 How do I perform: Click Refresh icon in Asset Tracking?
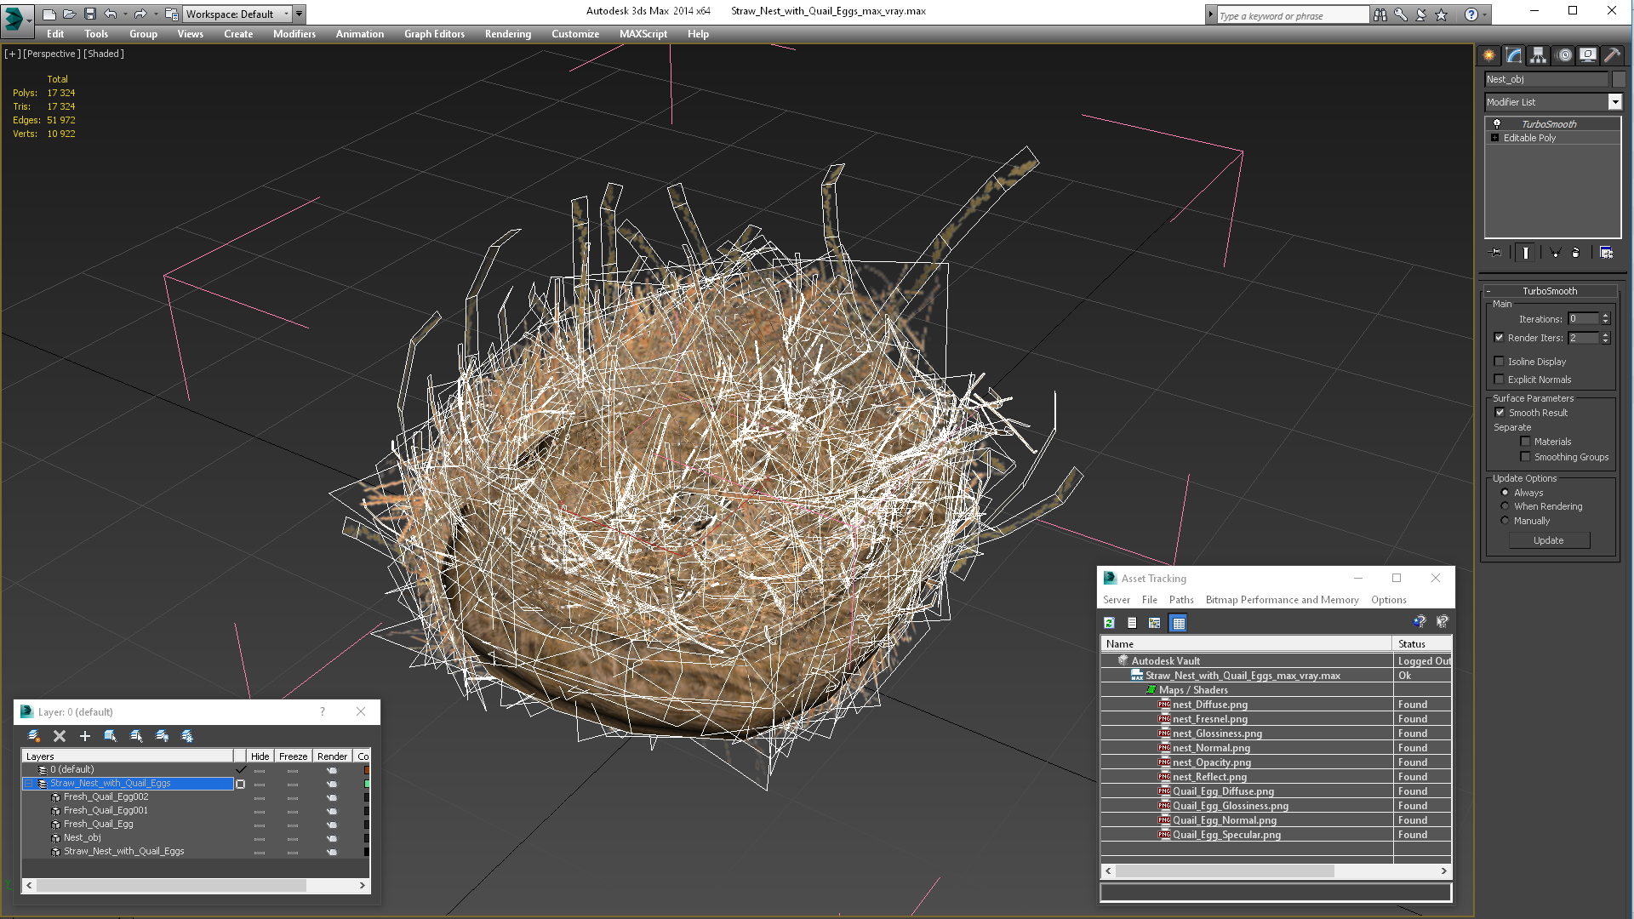(1109, 623)
